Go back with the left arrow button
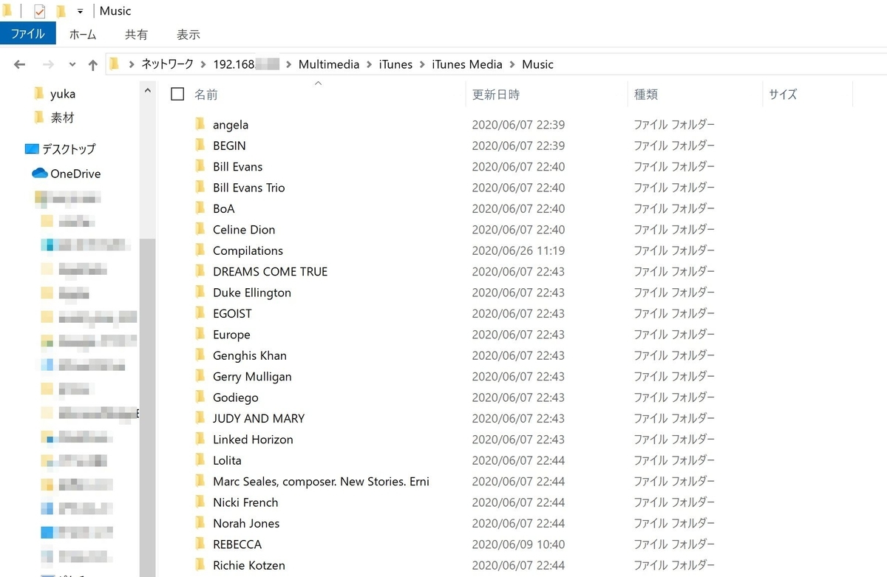This screenshot has width=887, height=577. (x=20, y=65)
